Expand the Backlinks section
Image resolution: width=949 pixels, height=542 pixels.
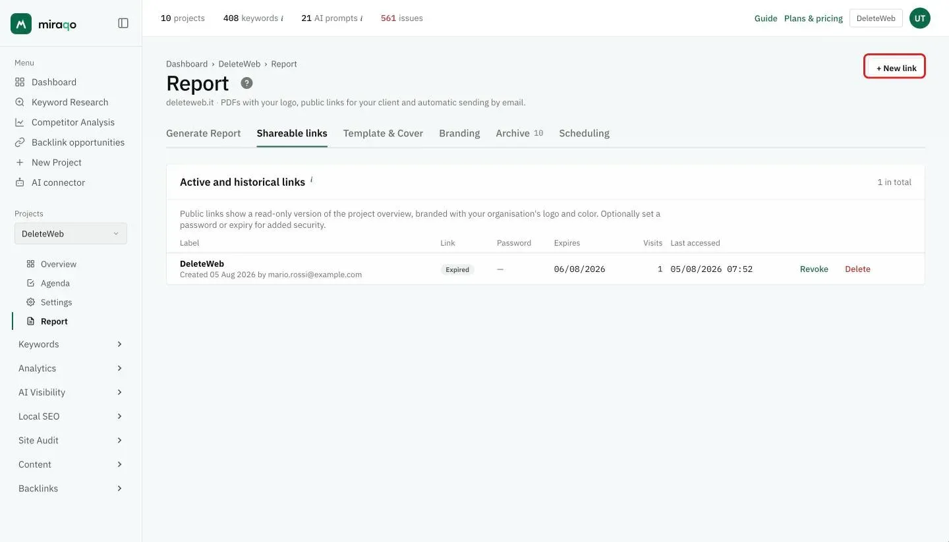tap(71, 489)
